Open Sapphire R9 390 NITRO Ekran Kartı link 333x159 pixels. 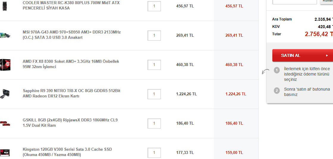(72, 93)
